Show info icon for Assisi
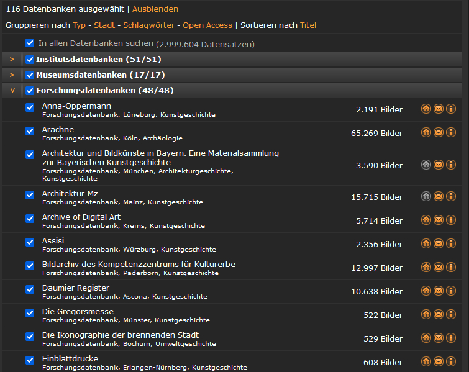Screen dimensions: 469x372 451,243
